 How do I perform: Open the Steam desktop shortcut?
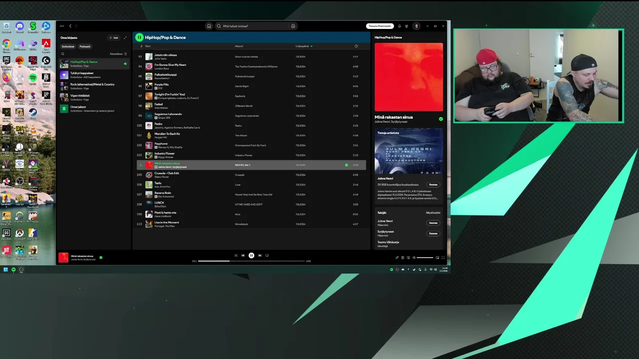tap(33, 114)
